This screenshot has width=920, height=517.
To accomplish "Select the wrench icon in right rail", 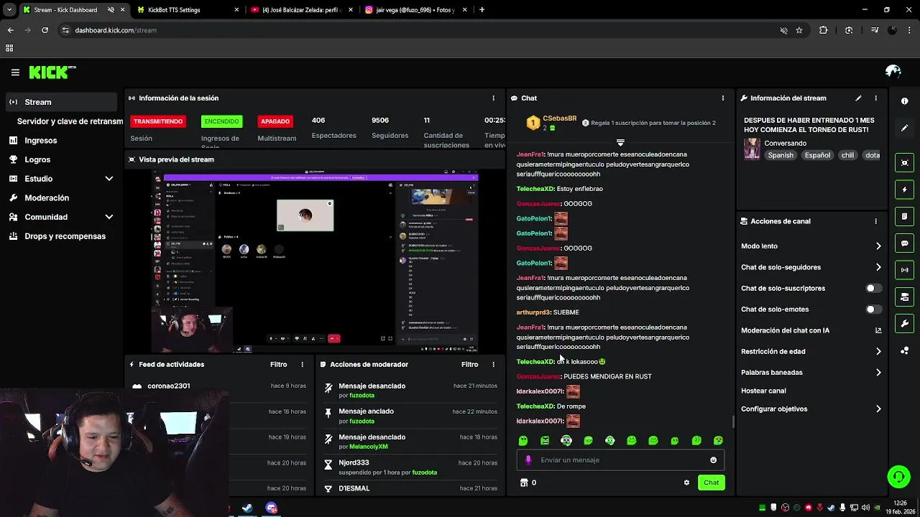I will tap(904, 323).
